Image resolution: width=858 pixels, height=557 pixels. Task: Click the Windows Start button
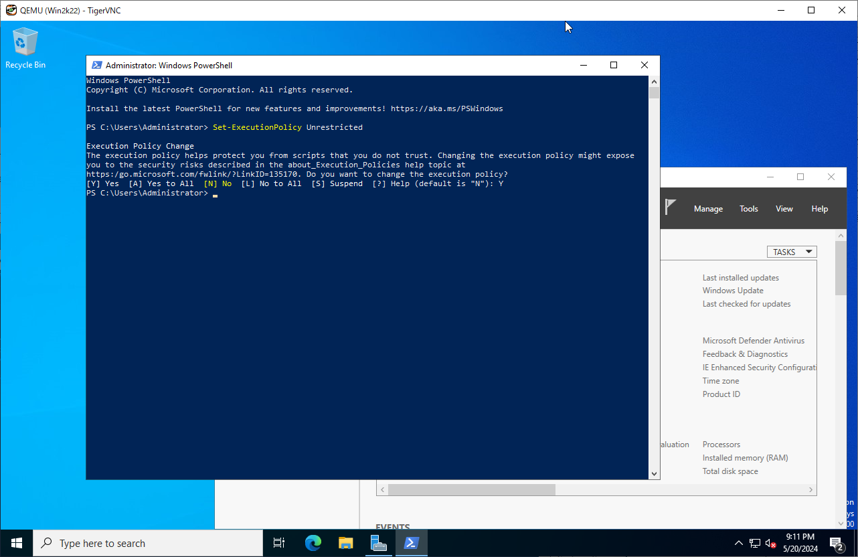point(16,543)
